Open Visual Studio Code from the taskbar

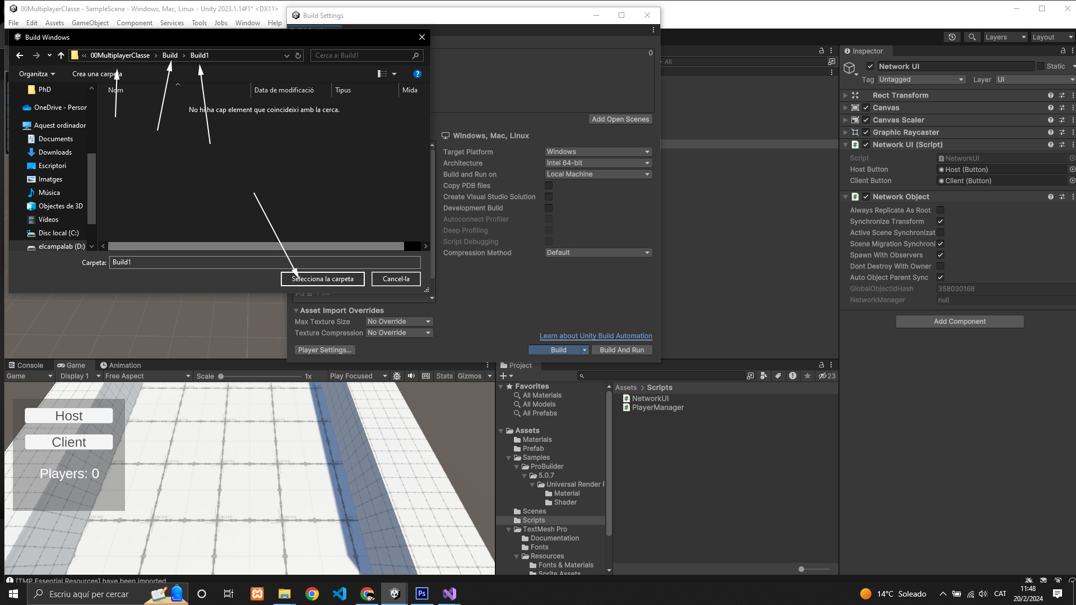coord(340,594)
